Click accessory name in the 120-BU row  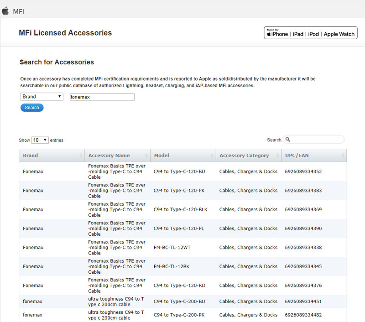[117, 171]
